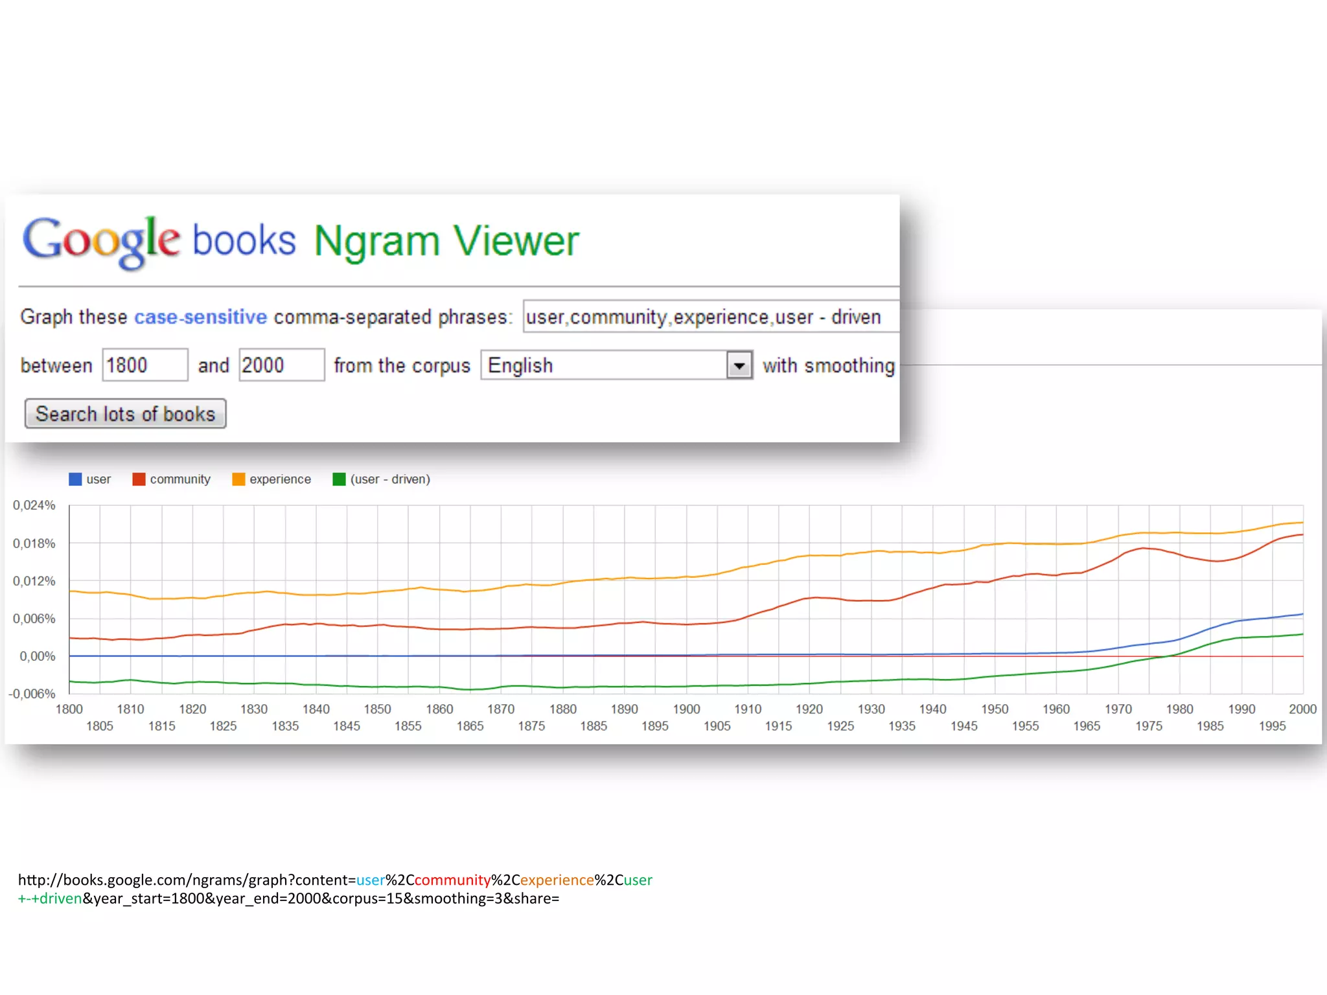Click Search lots of books button

coord(125,414)
